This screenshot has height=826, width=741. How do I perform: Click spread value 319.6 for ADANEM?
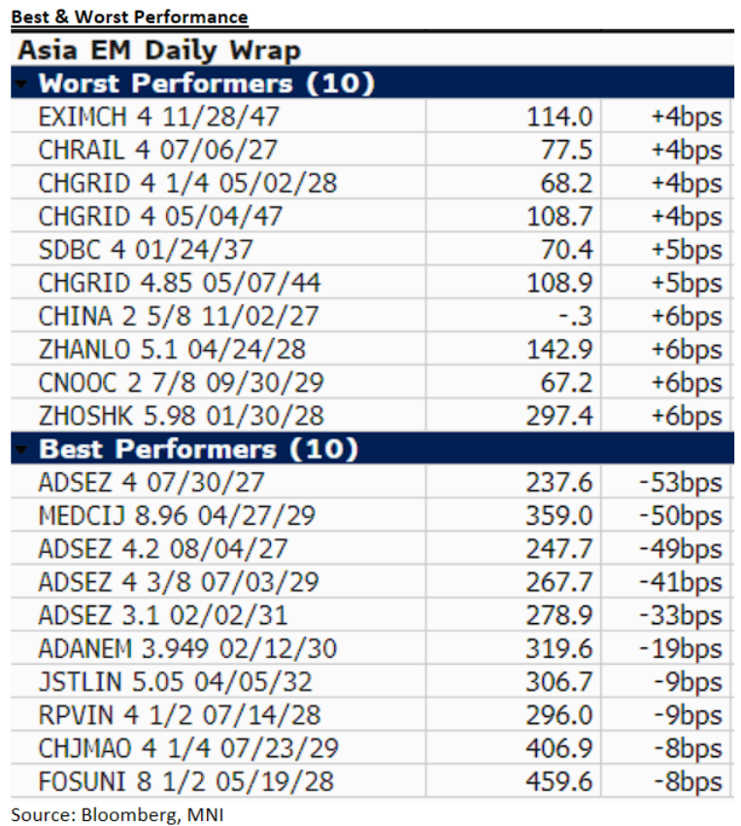click(x=559, y=648)
